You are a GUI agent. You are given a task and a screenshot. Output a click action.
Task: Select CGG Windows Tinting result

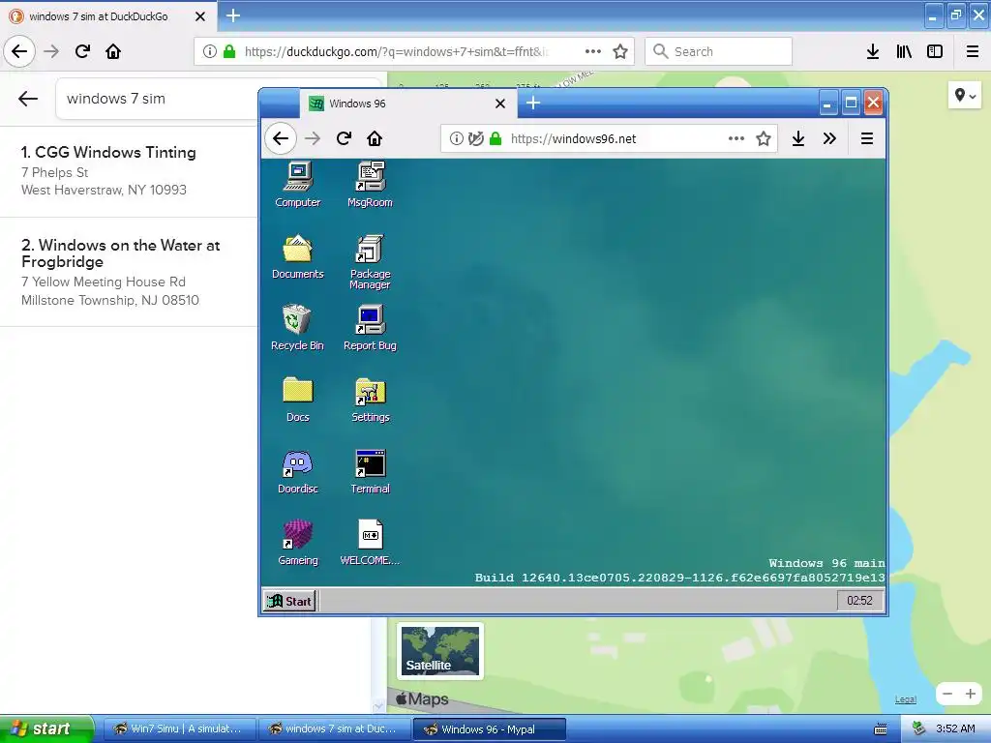[x=129, y=171]
